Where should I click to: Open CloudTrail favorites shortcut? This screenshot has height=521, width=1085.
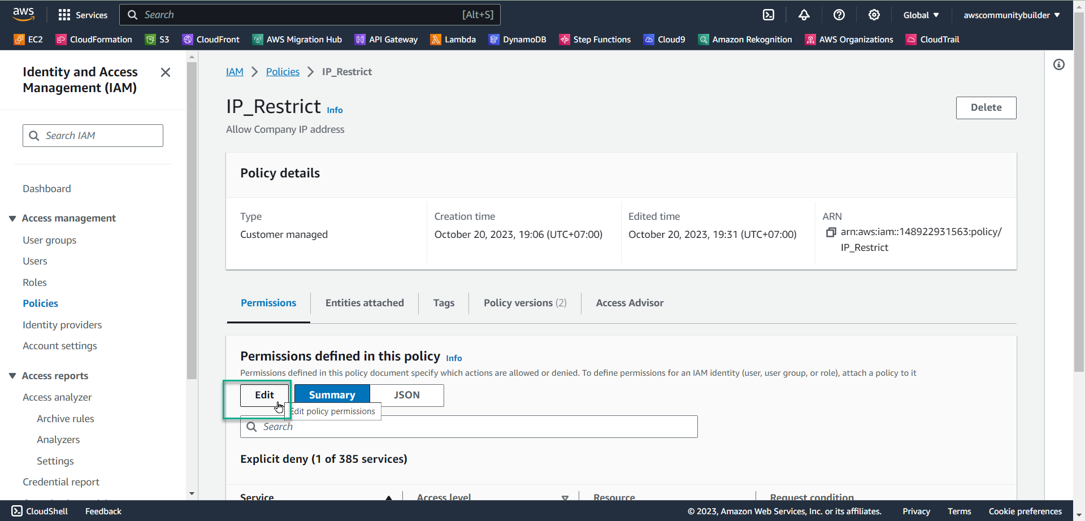click(933, 40)
